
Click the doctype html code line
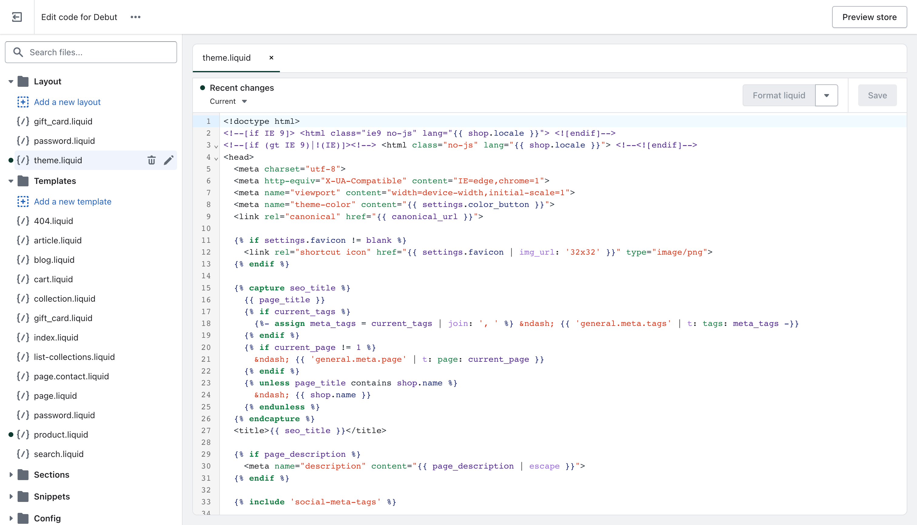tap(262, 121)
